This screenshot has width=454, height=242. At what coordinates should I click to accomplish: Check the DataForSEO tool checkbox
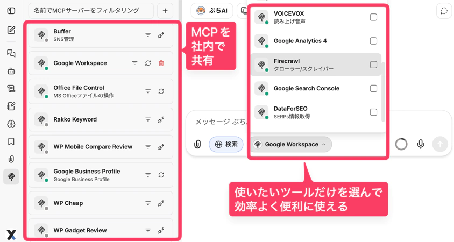tap(373, 112)
